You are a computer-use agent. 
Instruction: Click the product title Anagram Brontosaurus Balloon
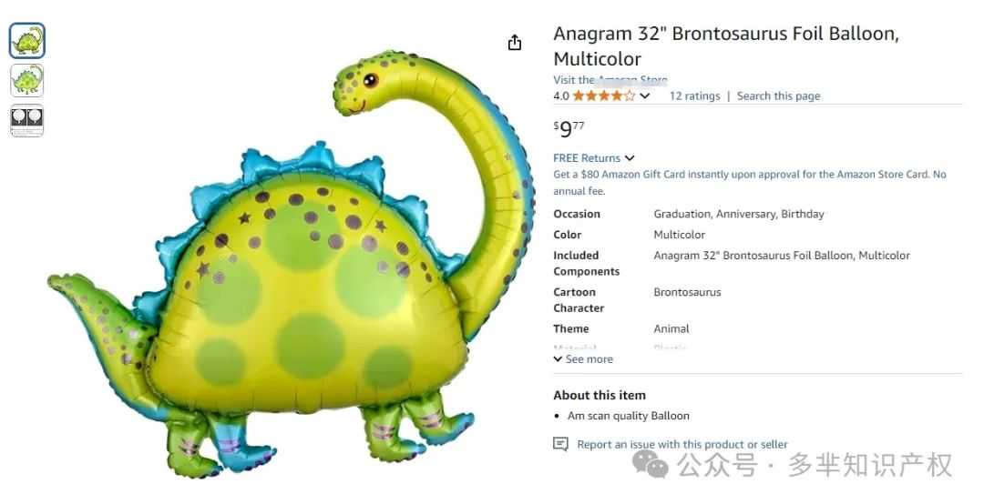(x=726, y=45)
